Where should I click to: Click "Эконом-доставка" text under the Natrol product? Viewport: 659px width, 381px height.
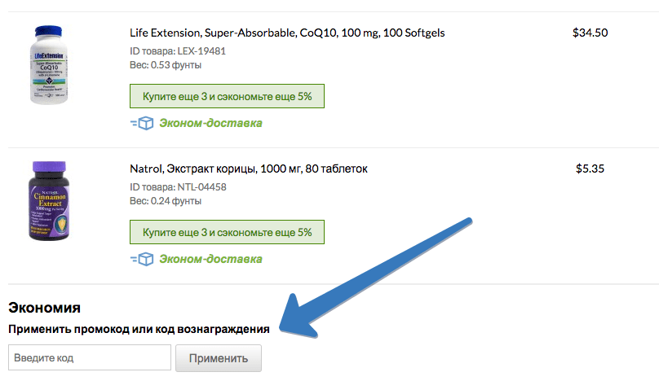point(210,259)
